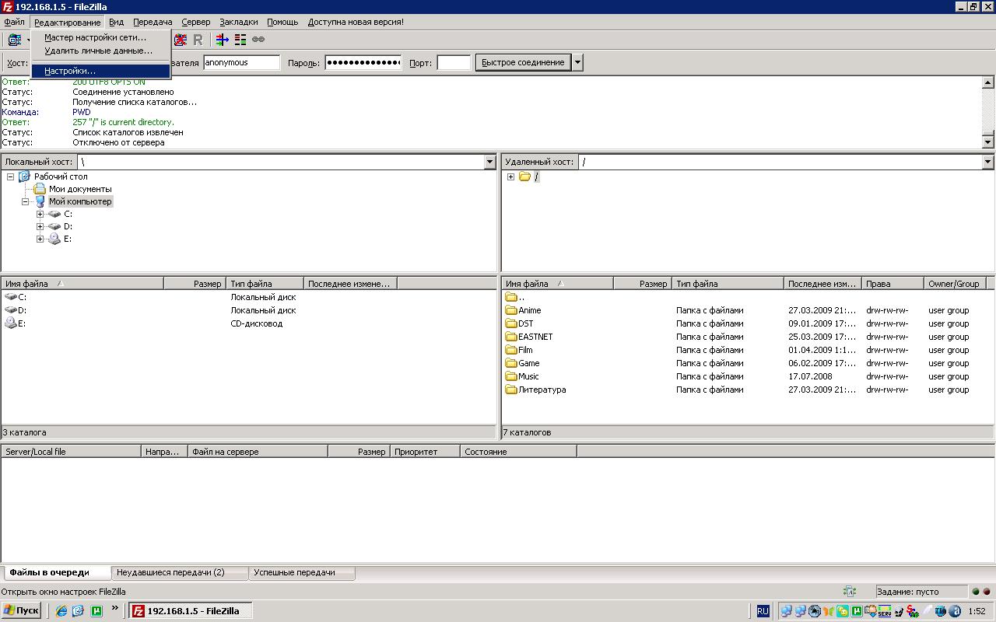Expand the E: drive tree node
This screenshot has height=622, width=996.
[x=40, y=239]
